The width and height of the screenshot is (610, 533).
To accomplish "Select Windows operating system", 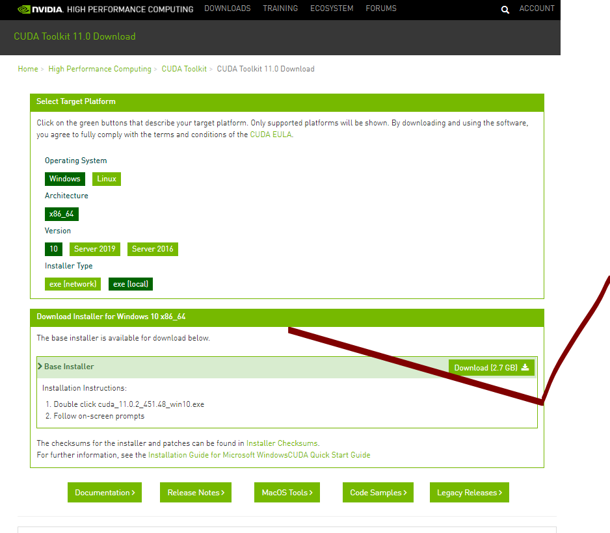I will coord(65,179).
